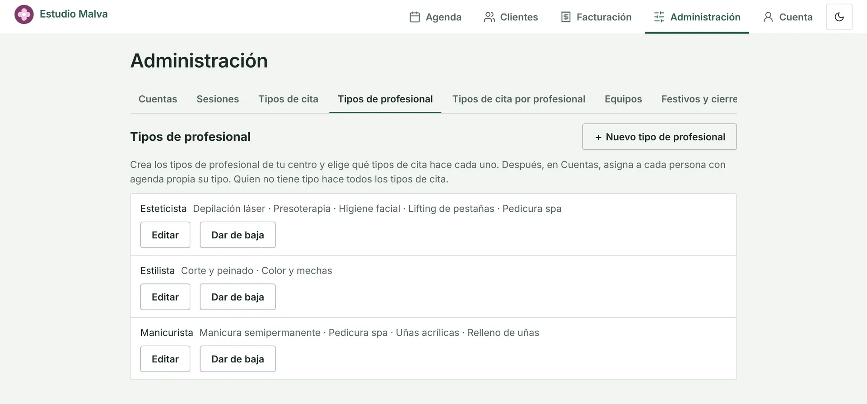Click the Cuenta user icon
Screen dimensions: 867x404
tap(768, 17)
